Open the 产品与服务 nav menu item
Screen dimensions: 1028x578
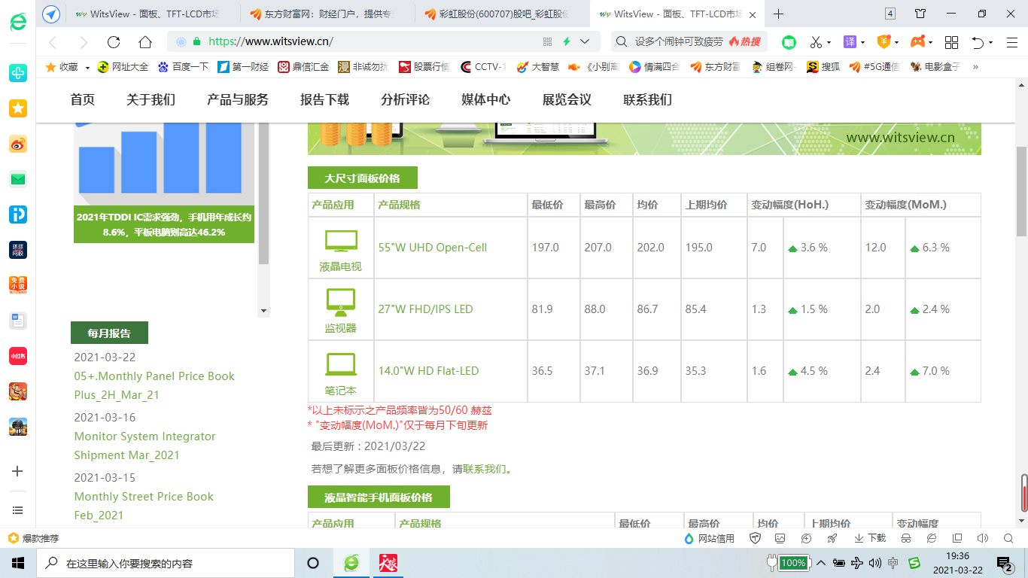[238, 99]
